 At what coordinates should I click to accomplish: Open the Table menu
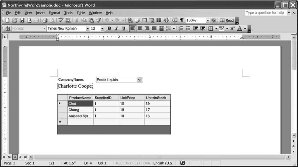80,13
